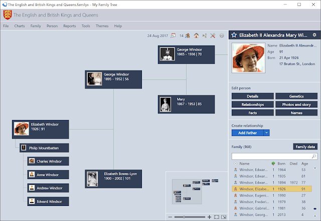Viewport: 321px width, 221px height.
Task: Open the wrench and screwdriver tools icon
Action: 213,35
